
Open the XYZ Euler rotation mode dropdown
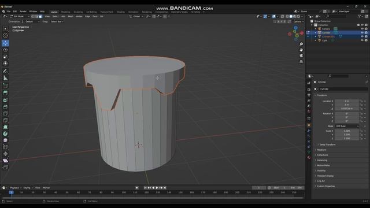click(347, 126)
